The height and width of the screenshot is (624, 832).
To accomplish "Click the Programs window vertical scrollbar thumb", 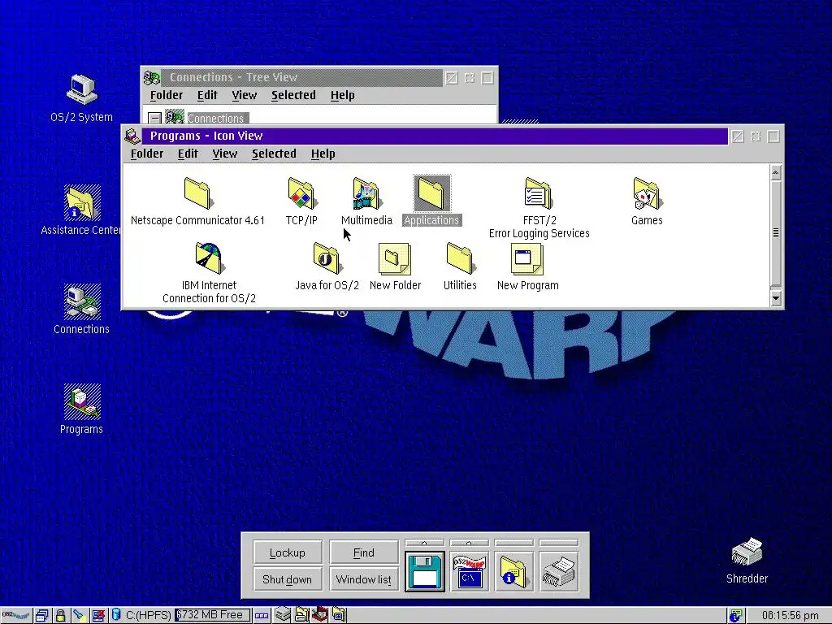I will [776, 233].
